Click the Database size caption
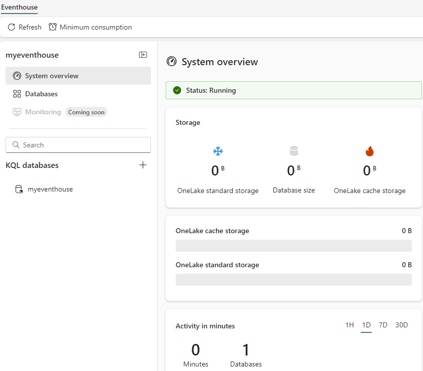 click(x=294, y=190)
